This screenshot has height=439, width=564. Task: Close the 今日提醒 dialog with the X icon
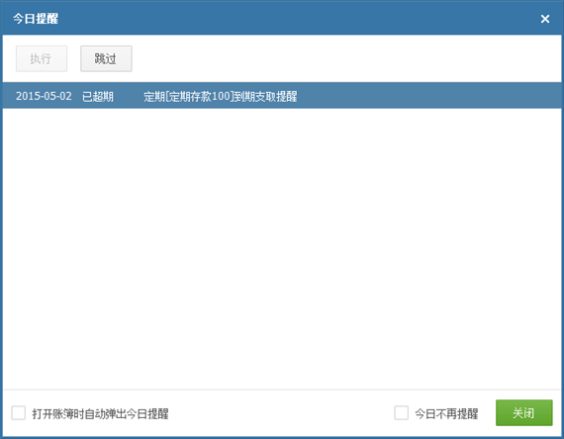pyautogui.click(x=545, y=19)
